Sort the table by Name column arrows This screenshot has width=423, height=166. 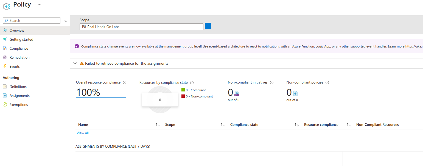point(158,125)
